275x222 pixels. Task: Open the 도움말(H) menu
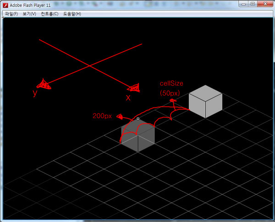coord(72,14)
